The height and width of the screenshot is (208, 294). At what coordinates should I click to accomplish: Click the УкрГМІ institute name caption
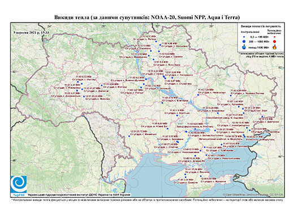pos(79,195)
